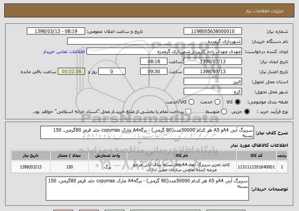This screenshot has width=299, height=211.
Task: Click the تعداد / مقدار column header
Action: (x=70, y=156)
